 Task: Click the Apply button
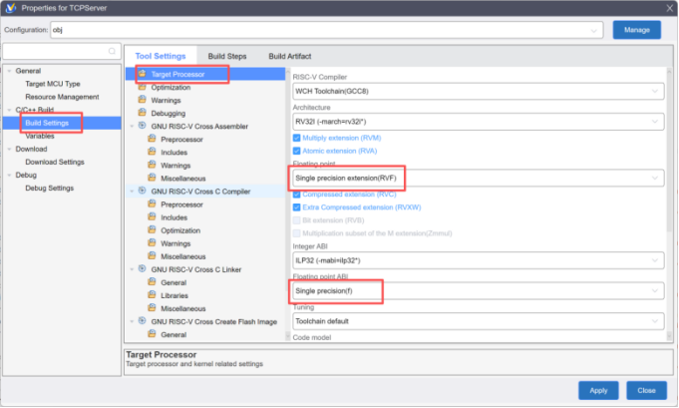[x=598, y=390]
